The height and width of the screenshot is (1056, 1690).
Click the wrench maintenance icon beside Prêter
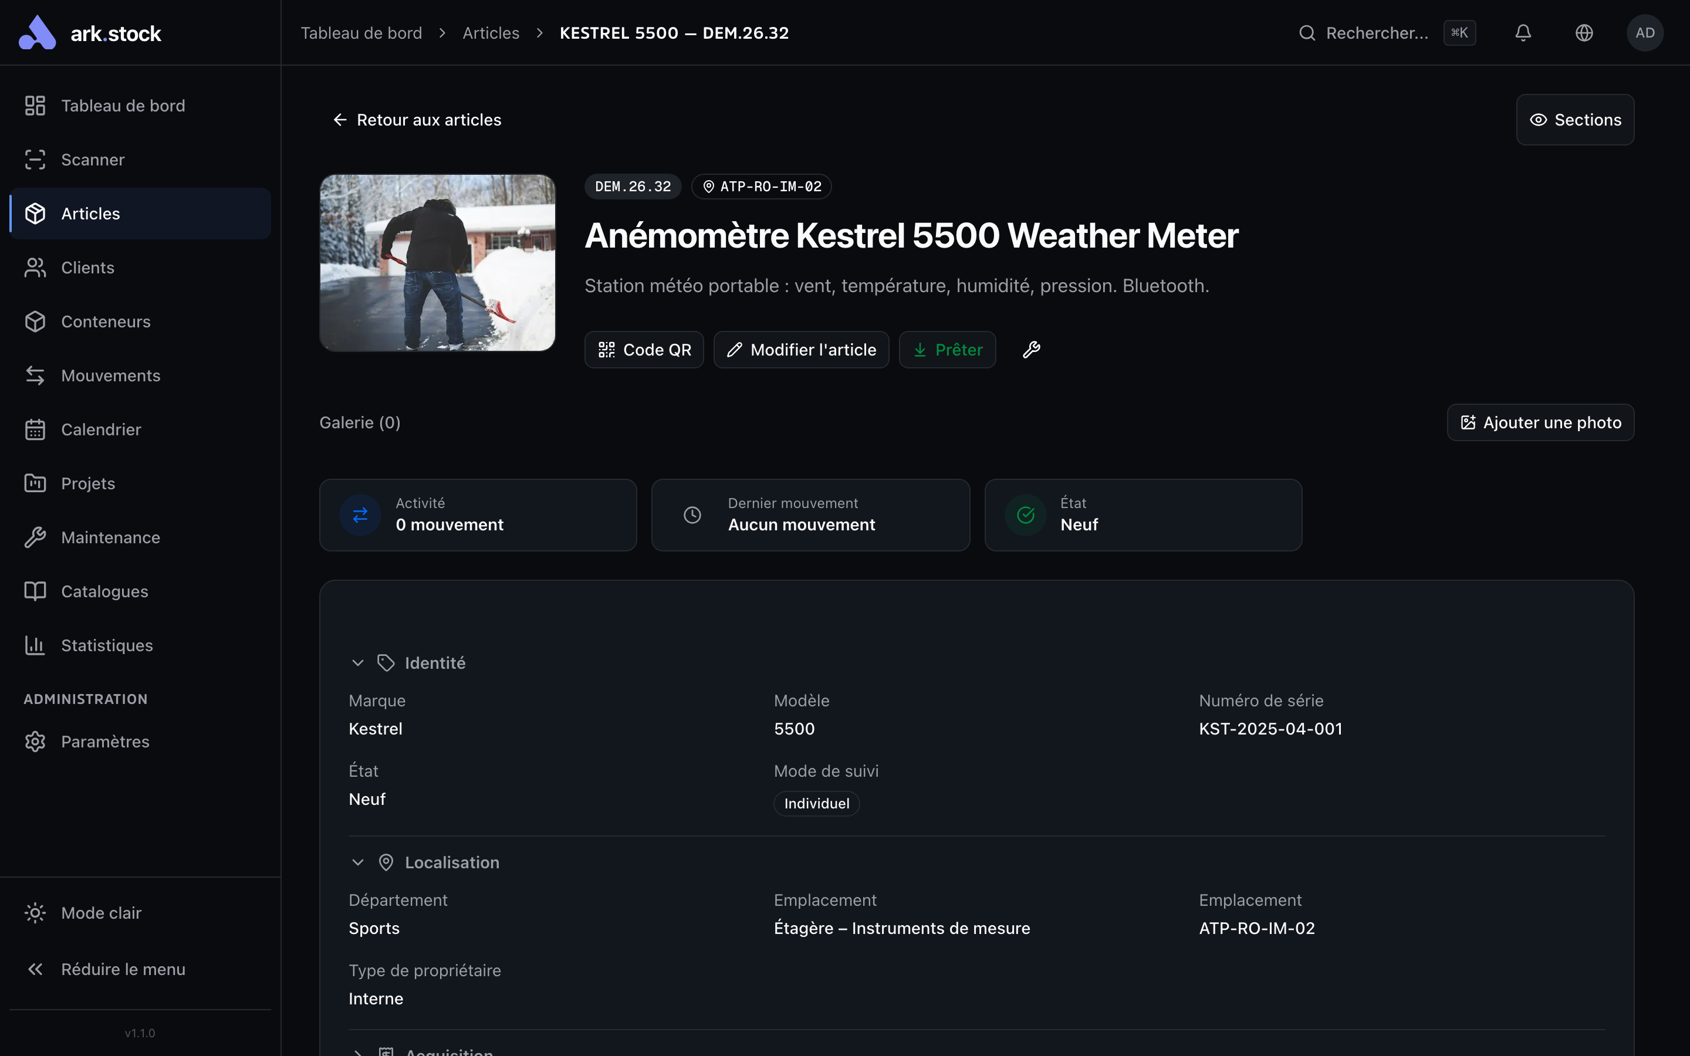(x=1032, y=349)
